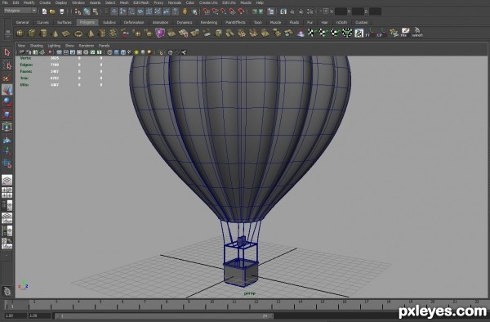Screen dimensions: 490x322
Task: Toggle select by component type mode
Action: pyautogui.click(x=96, y=11)
